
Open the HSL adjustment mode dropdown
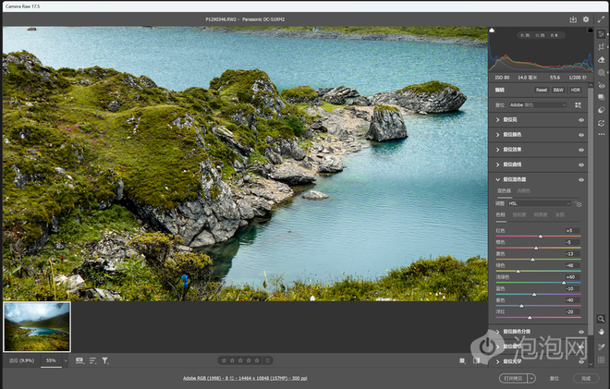(541, 203)
